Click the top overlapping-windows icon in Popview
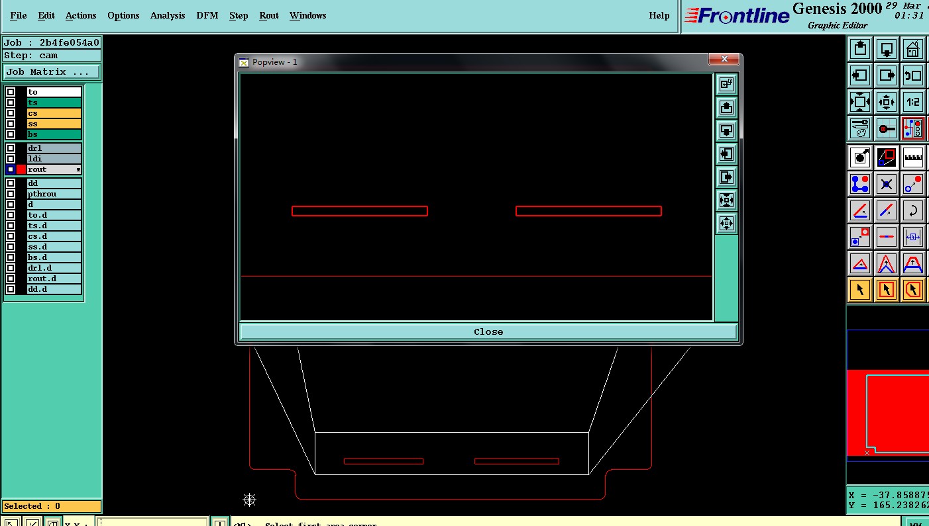This screenshot has height=526, width=929. [x=726, y=84]
